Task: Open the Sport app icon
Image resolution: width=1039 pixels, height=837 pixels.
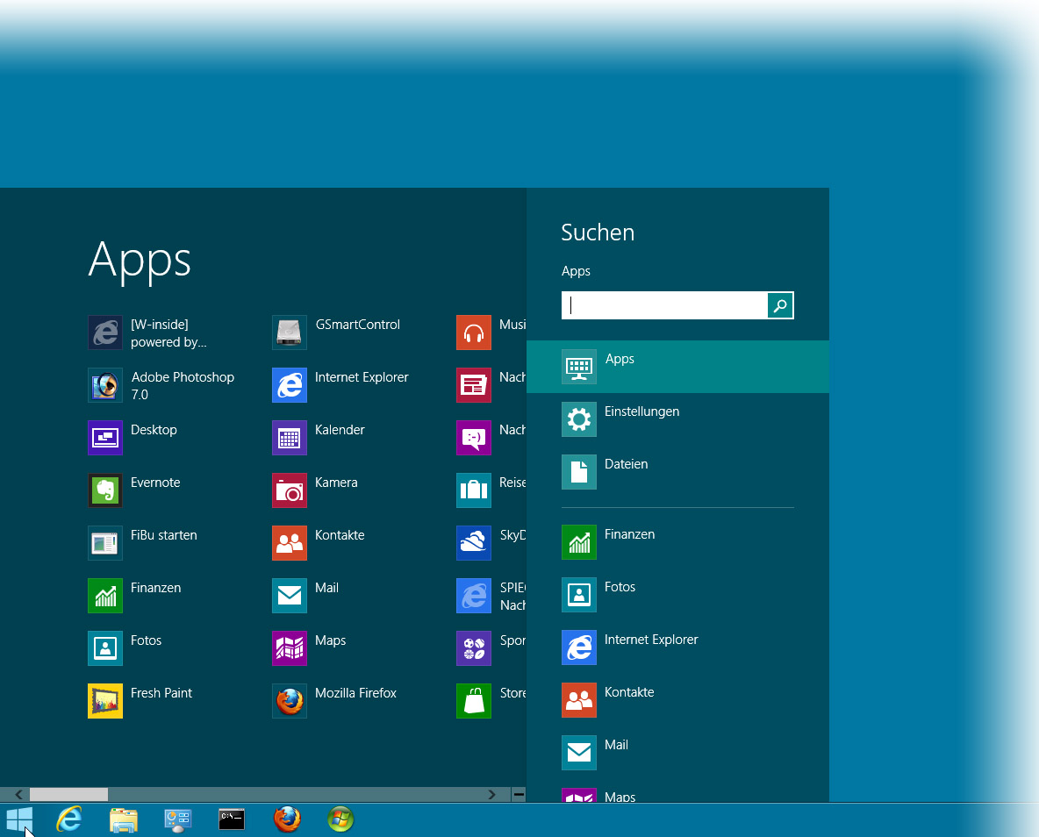Action: [x=474, y=648]
